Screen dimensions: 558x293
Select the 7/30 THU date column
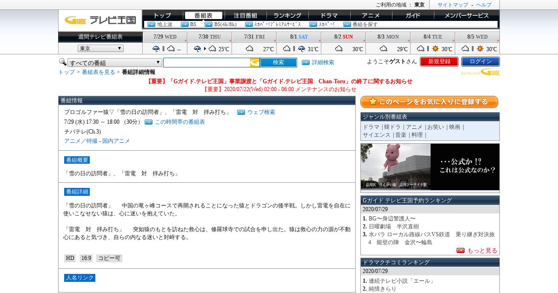[210, 37]
